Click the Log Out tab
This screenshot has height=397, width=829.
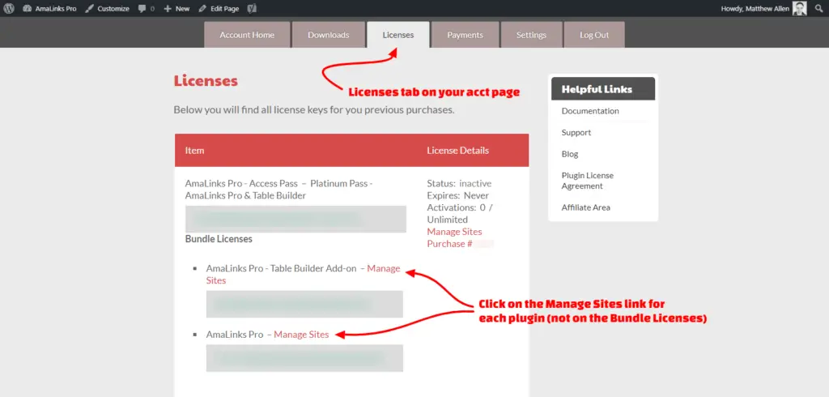coord(594,35)
